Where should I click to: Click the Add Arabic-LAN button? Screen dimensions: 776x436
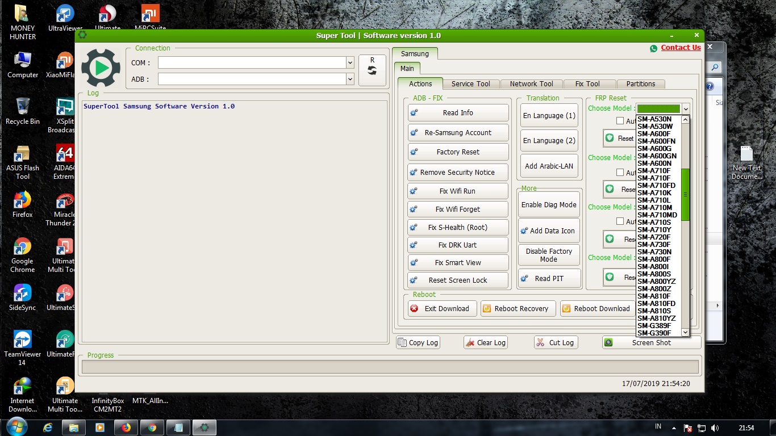click(x=549, y=166)
